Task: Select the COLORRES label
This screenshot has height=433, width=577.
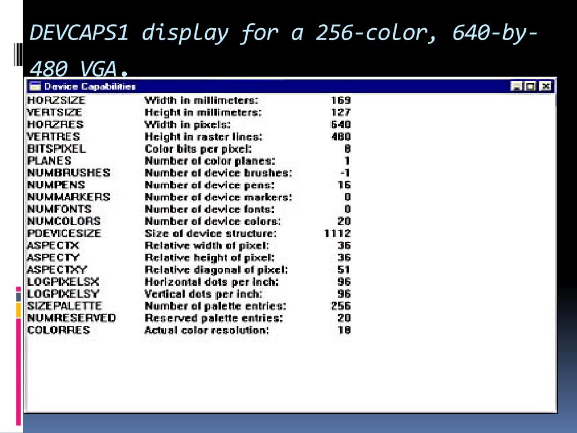Action: coord(58,330)
